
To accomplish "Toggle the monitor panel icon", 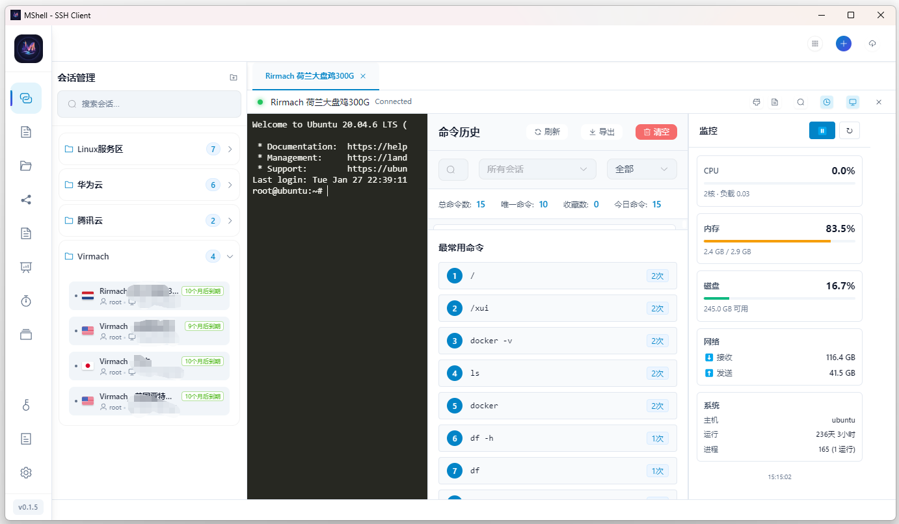I will pyautogui.click(x=852, y=102).
